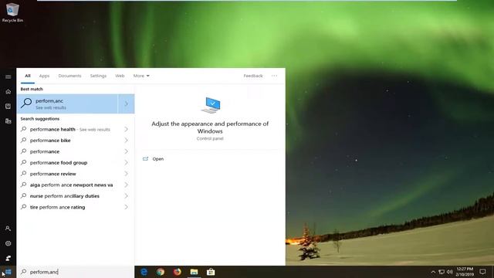Choose the performance review suggestion
The image size is (494, 278).
tap(53, 174)
